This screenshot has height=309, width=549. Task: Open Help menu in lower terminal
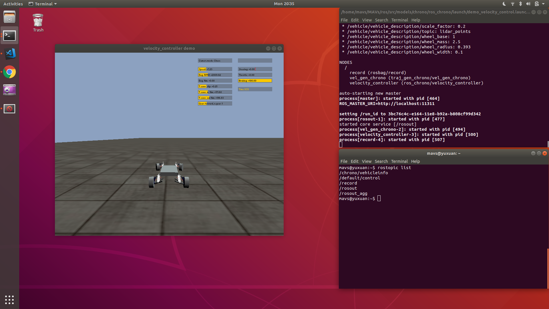coord(415,161)
